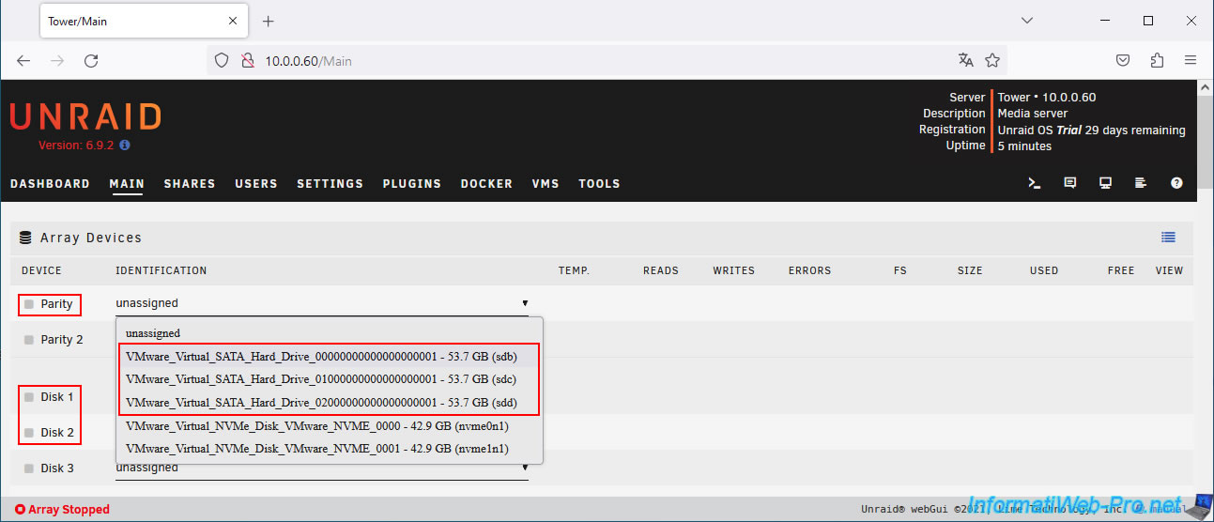Click the Disk 1 status indicator

[x=29, y=397]
